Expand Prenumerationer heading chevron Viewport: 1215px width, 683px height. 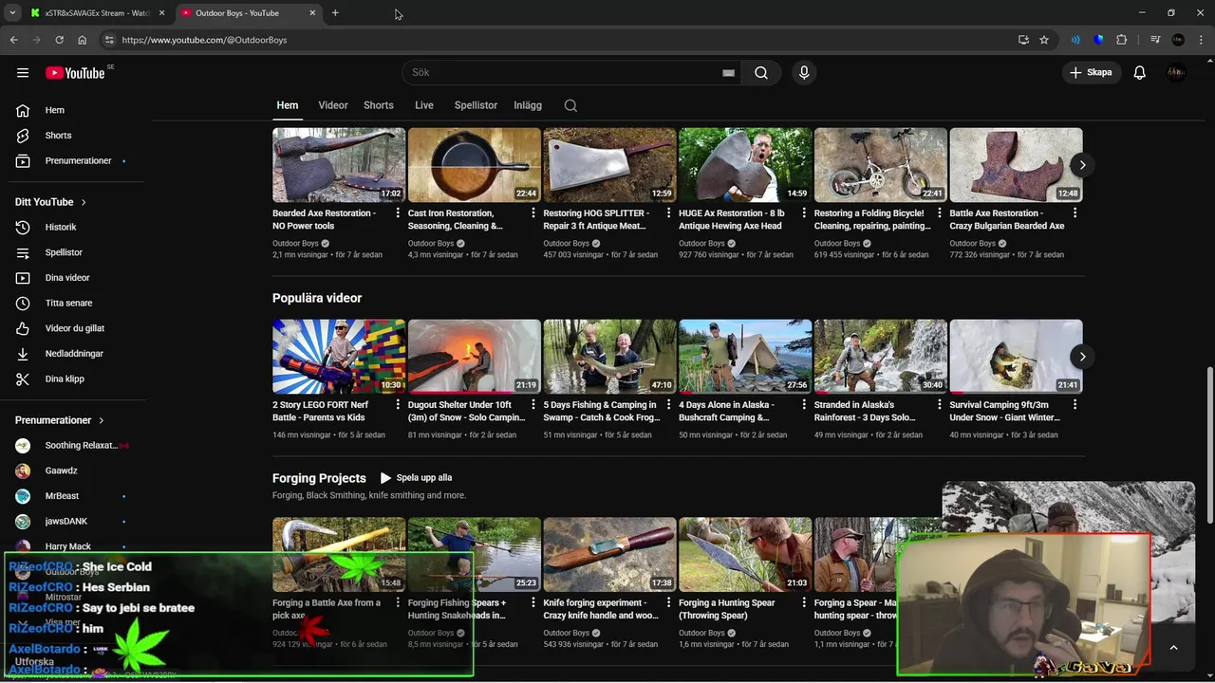[102, 420]
